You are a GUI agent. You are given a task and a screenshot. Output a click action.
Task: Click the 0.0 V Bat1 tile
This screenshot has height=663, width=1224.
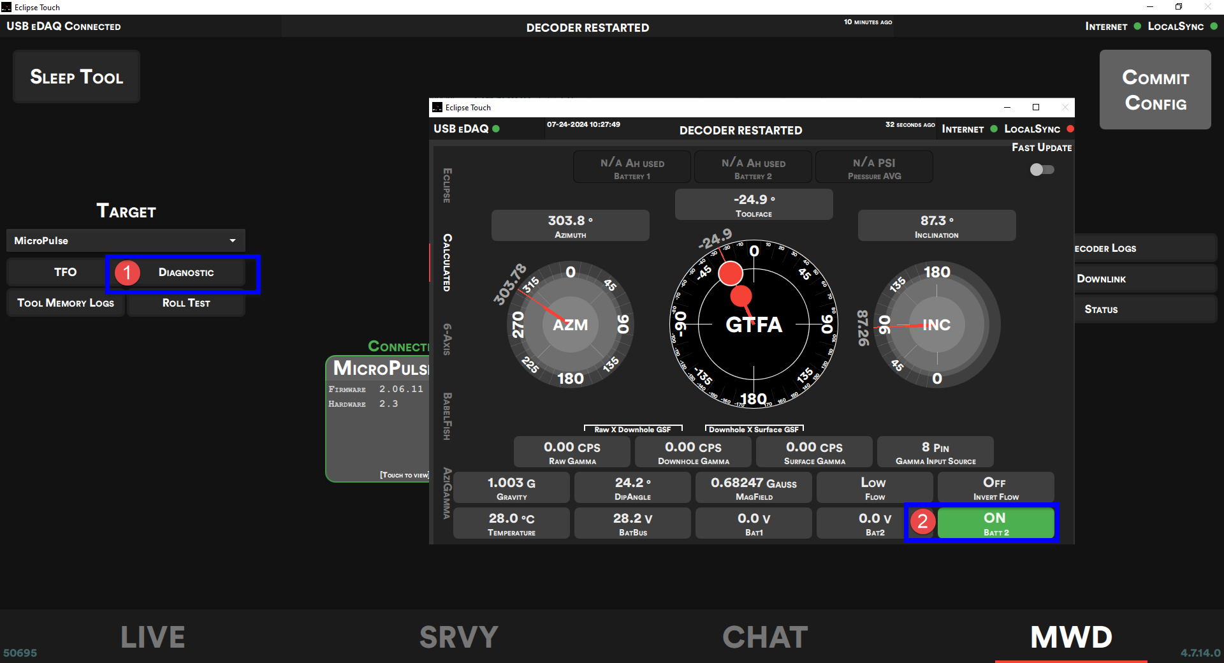pos(754,523)
